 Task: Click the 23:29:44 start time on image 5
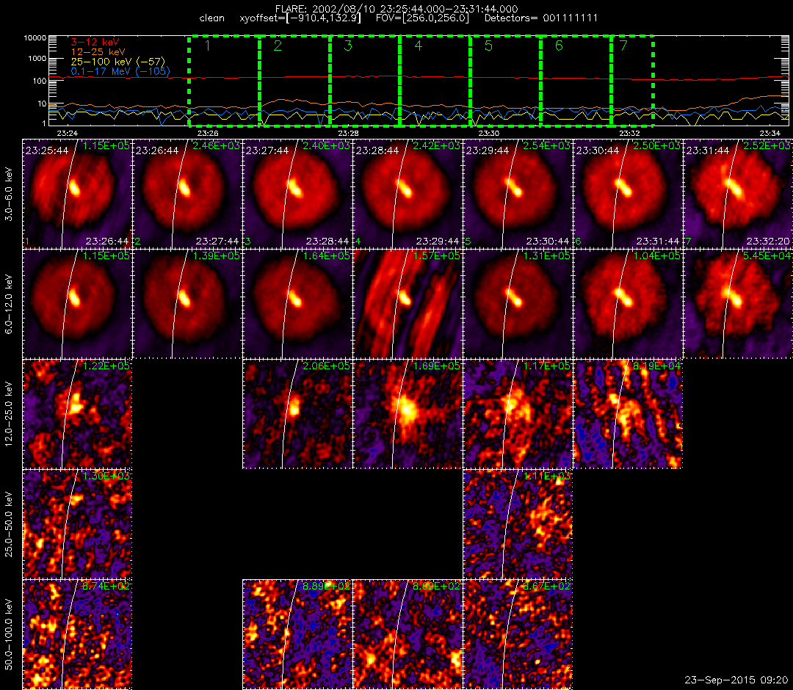tap(488, 150)
